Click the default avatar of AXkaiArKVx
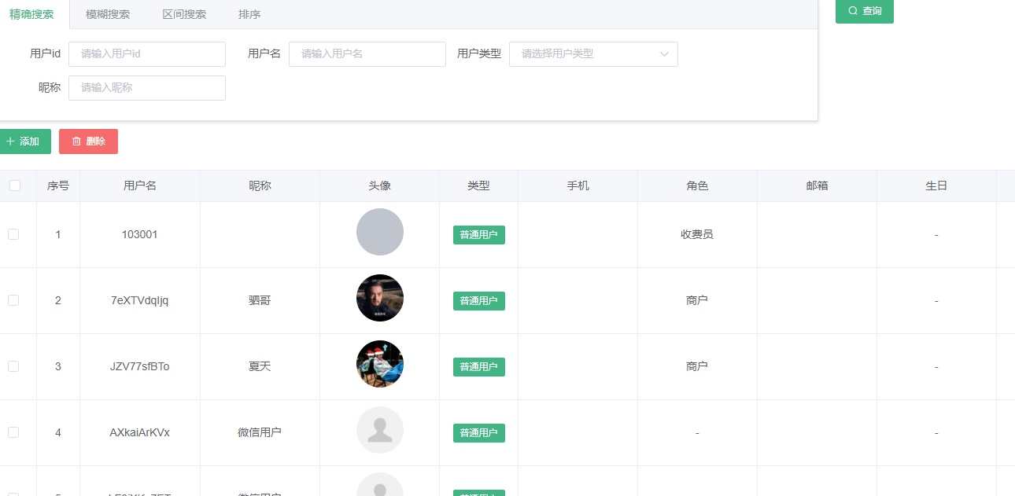Viewport: 1015px width, 496px height. 380,430
